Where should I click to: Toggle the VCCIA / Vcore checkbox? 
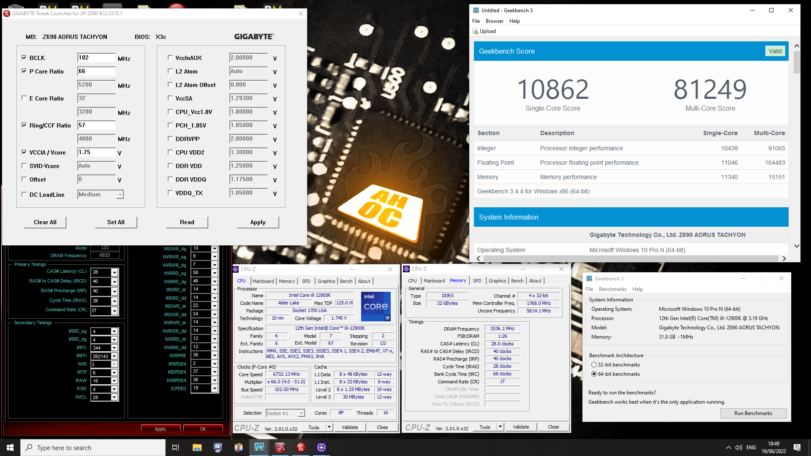(24, 152)
